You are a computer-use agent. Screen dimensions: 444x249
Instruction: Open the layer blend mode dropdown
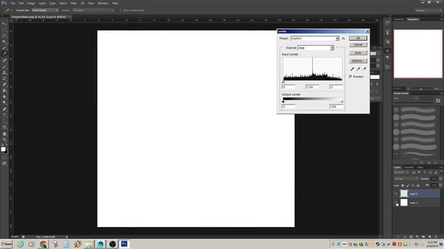click(x=406, y=178)
